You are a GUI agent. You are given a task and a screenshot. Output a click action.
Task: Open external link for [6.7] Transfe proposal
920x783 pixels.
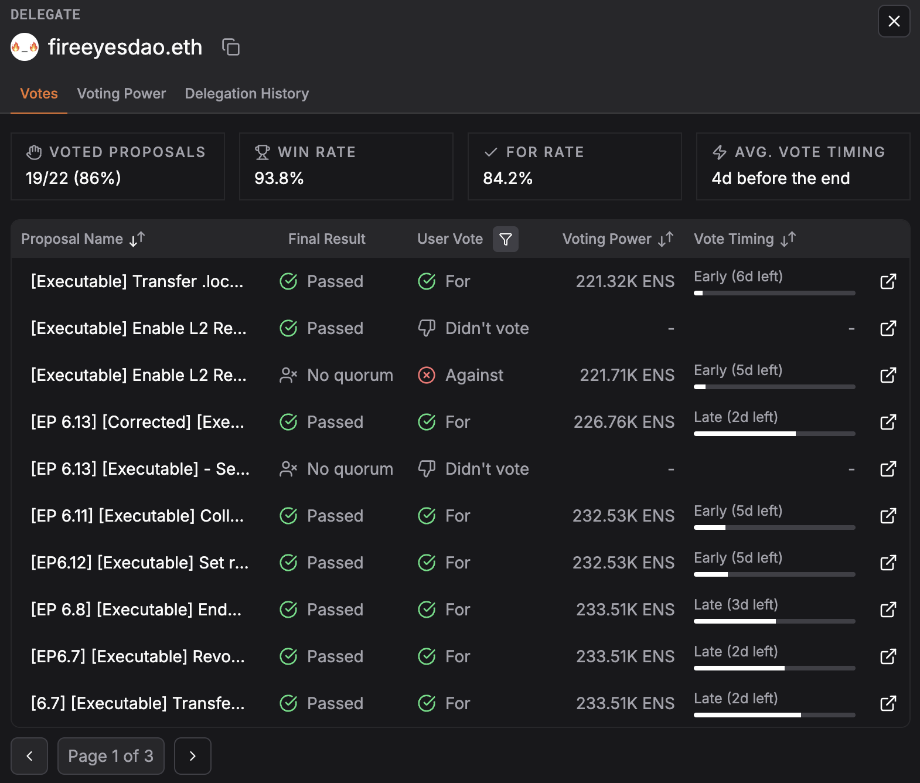(888, 703)
